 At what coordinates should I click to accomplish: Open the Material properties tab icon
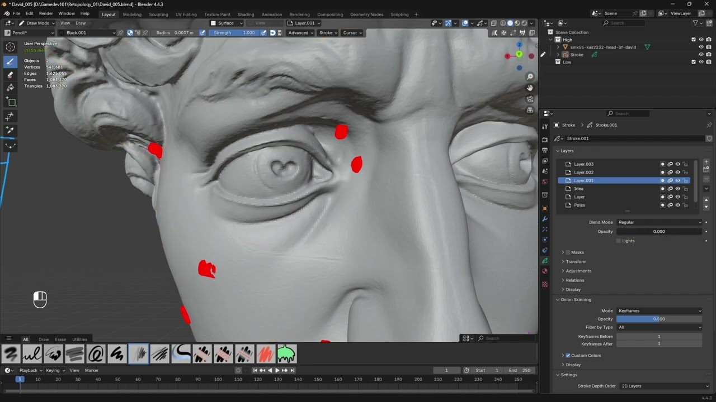tap(545, 271)
